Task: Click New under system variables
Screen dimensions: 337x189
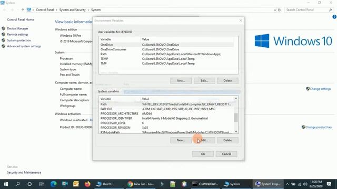Action: point(181,140)
